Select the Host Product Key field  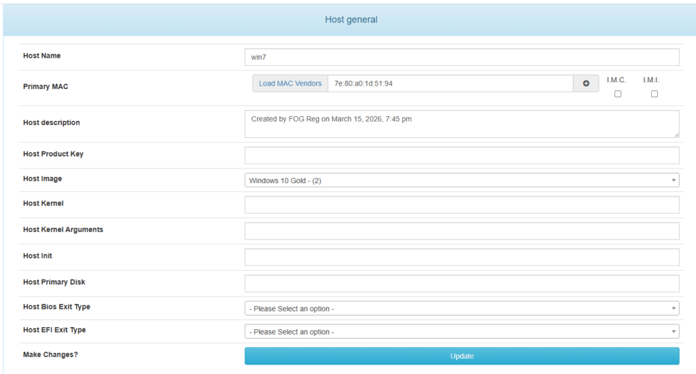[462, 155]
